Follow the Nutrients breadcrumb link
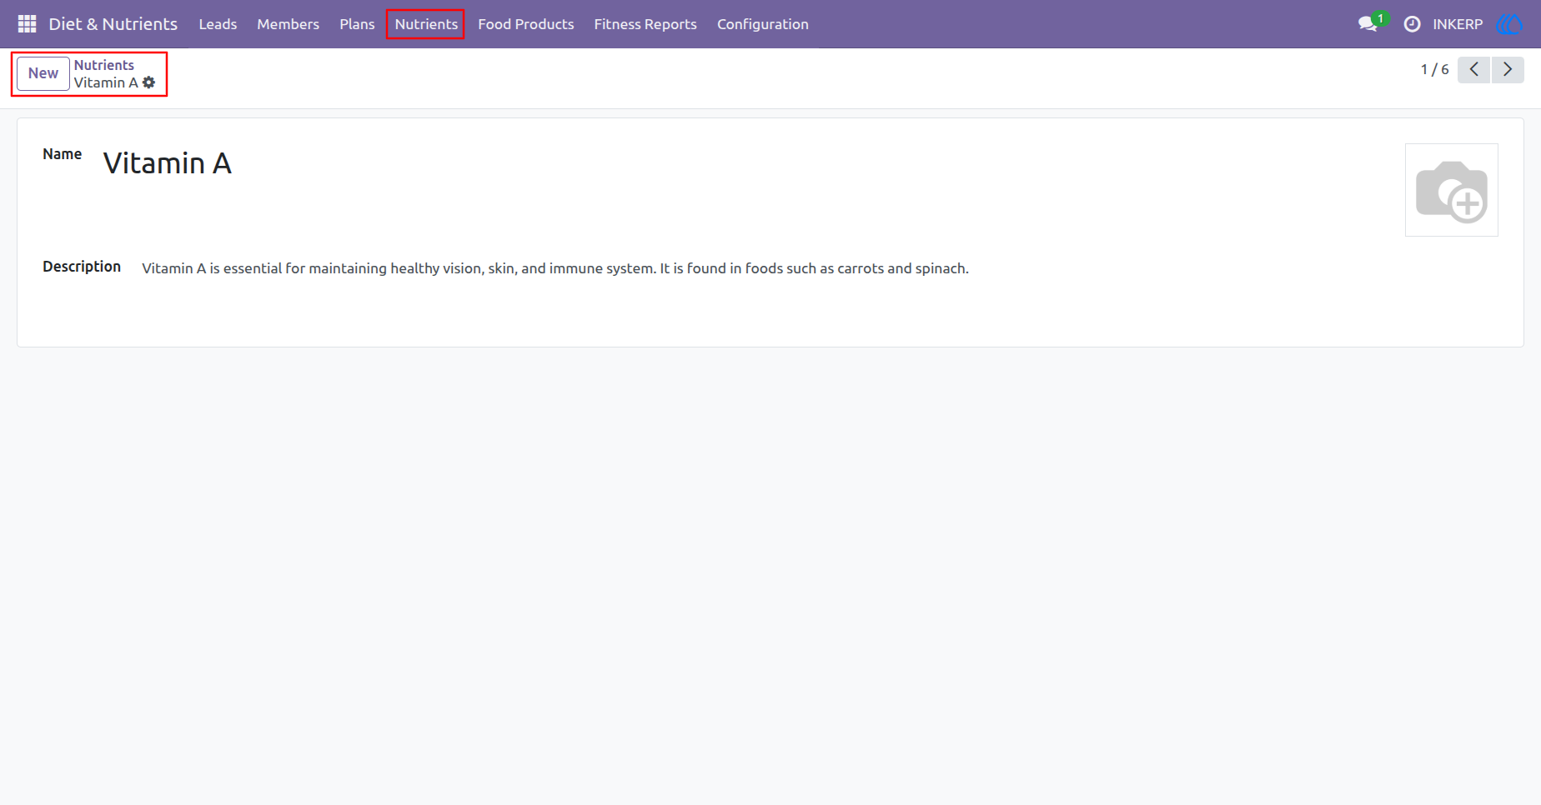This screenshot has height=805, width=1541. (103, 65)
